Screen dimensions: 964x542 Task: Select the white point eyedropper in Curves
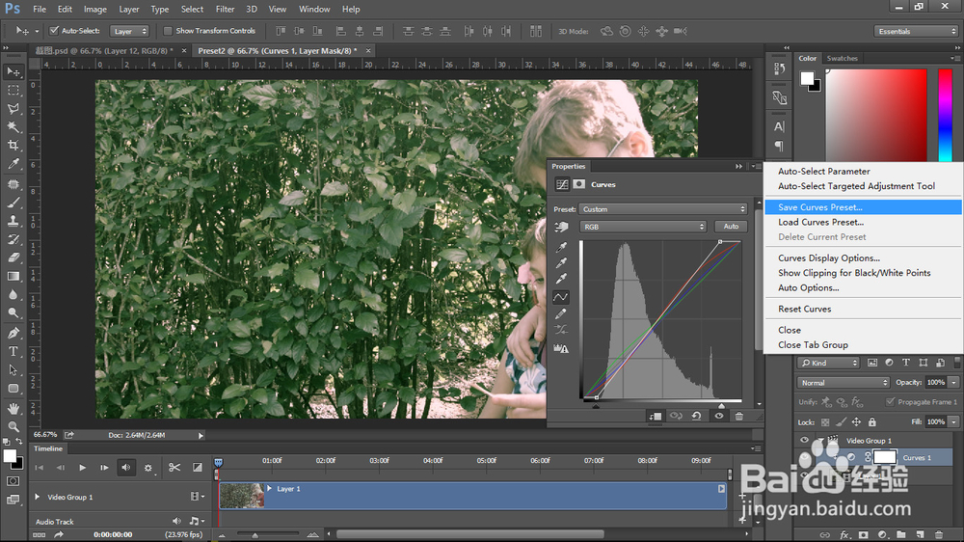pyautogui.click(x=561, y=280)
